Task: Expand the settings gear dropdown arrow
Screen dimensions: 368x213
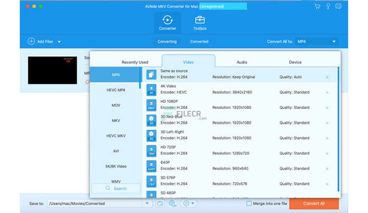Action: point(193,203)
